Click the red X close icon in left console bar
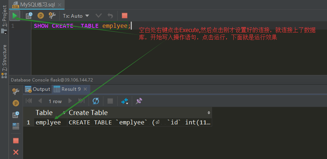This screenshot has height=159, width=327. (x=16, y=152)
